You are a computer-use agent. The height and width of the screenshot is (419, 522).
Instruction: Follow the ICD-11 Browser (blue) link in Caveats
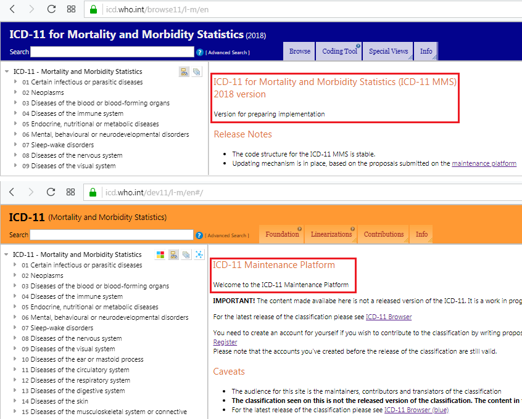point(416,410)
